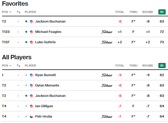
Task: Click Titleist logo on Dylan Menante row
Action: tap(107, 85)
